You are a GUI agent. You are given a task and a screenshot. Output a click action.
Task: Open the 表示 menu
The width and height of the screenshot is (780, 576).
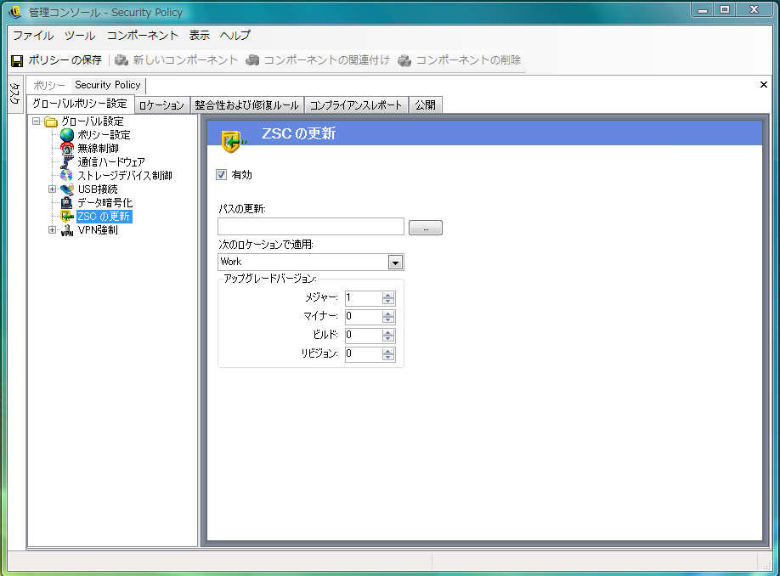[199, 36]
